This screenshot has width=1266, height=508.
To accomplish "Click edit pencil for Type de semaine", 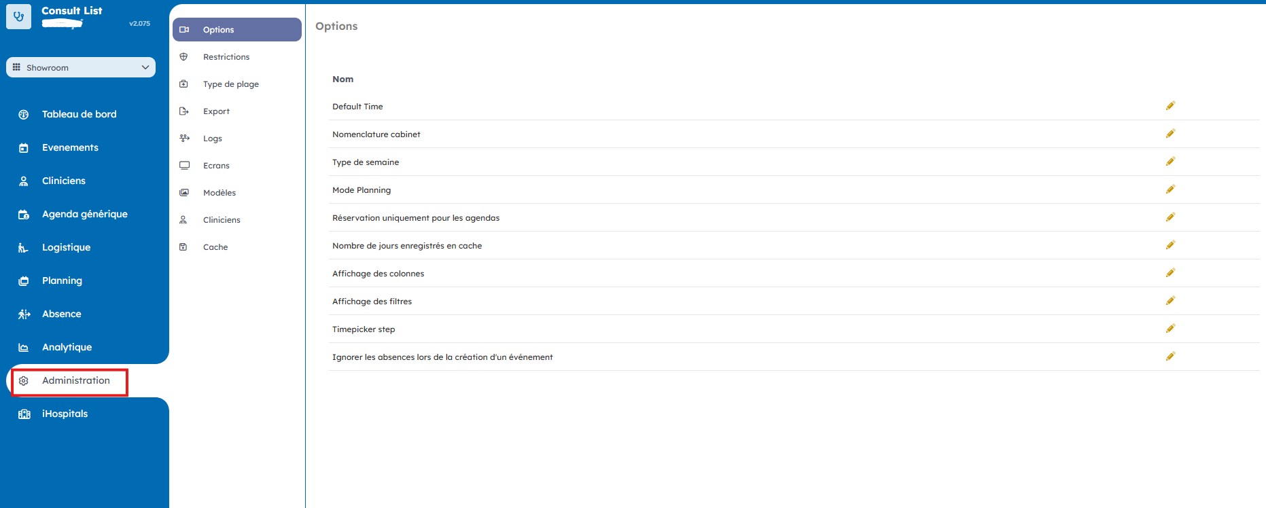I will pyautogui.click(x=1170, y=162).
